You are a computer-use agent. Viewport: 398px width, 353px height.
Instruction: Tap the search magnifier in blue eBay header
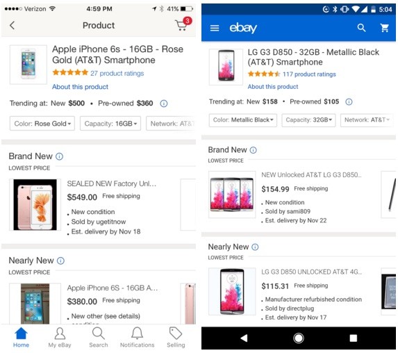point(361,28)
